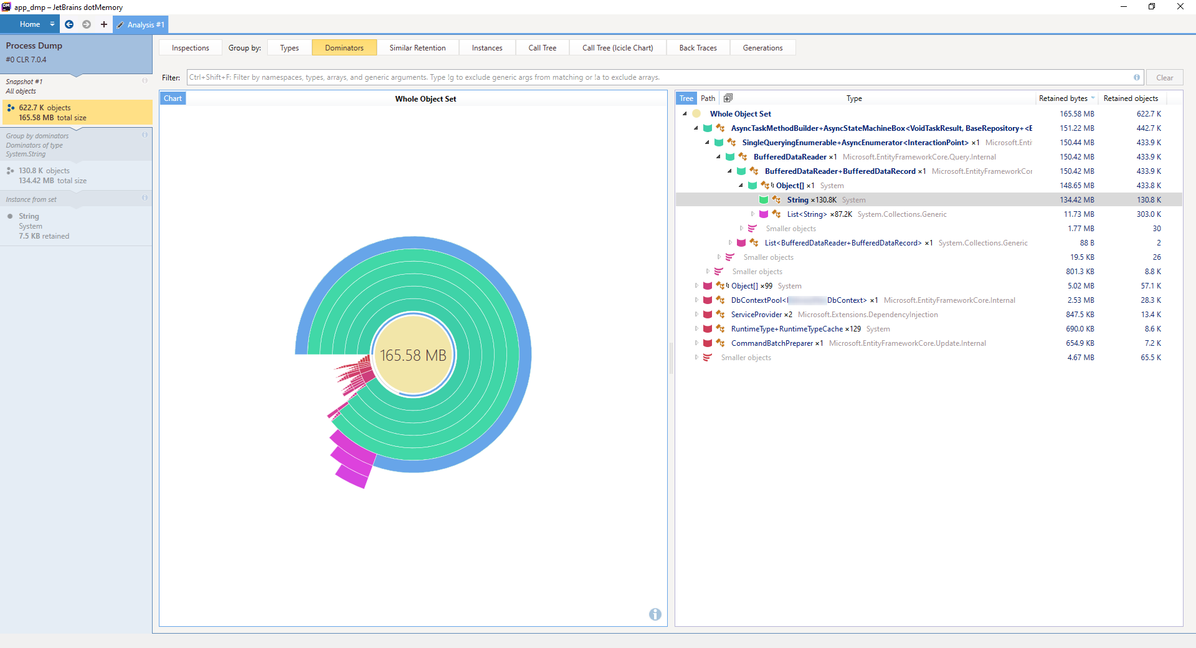Viewport: 1196px width, 648px height.
Task: Click the objects icon beside 622.7 K objects
Action: [10, 108]
